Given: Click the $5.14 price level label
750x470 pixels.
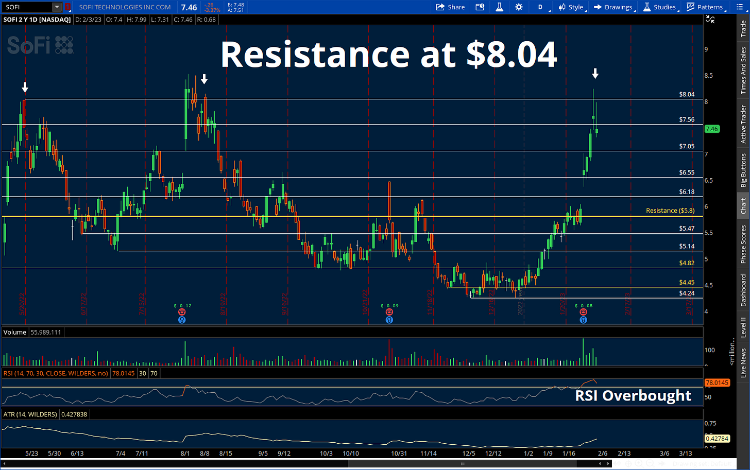Looking at the screenshot, I should pyautogui.click(x=687, y=246).
